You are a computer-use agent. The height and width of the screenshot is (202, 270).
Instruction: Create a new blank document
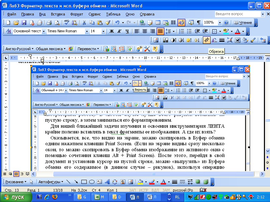[x=8, y=23]
